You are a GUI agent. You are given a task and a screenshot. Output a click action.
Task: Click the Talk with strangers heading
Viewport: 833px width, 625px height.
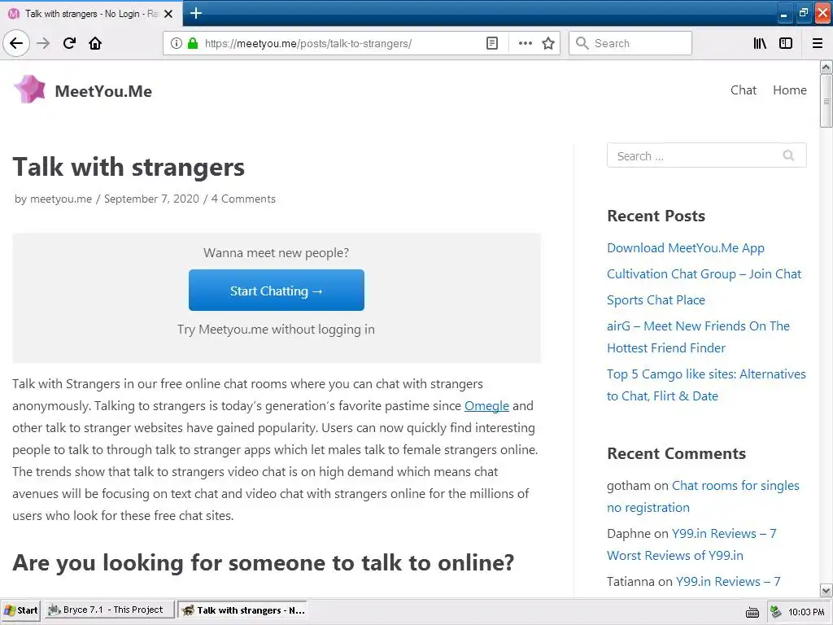(x=129, y=167)
